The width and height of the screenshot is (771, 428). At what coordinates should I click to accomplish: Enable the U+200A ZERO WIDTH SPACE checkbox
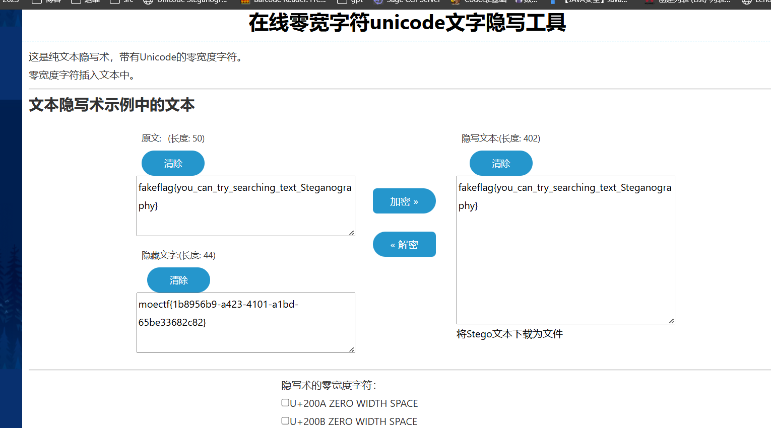tap(285, 403)
